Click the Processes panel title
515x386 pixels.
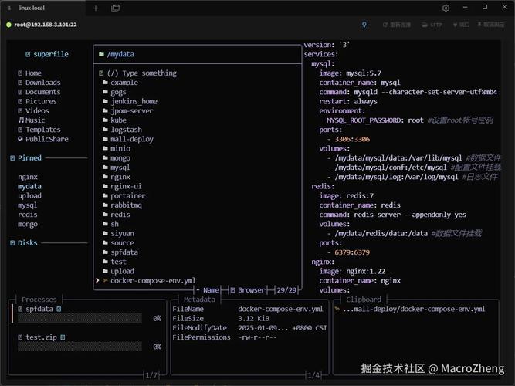[39, 300]
